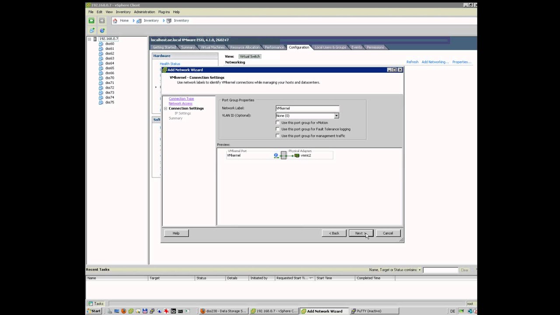Select virtual machine dss62 in inventory
The width and height of the screenshot is (560, 315).
point(109,53)
